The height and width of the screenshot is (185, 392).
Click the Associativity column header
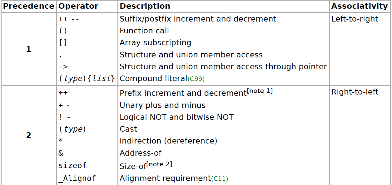tap(360, 6)
